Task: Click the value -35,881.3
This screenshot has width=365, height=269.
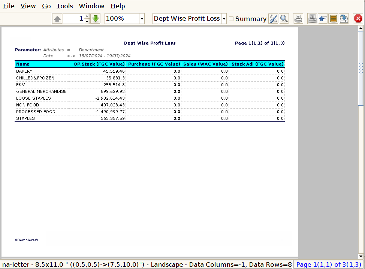Action: pyautogui.click(x=115, y=78)
